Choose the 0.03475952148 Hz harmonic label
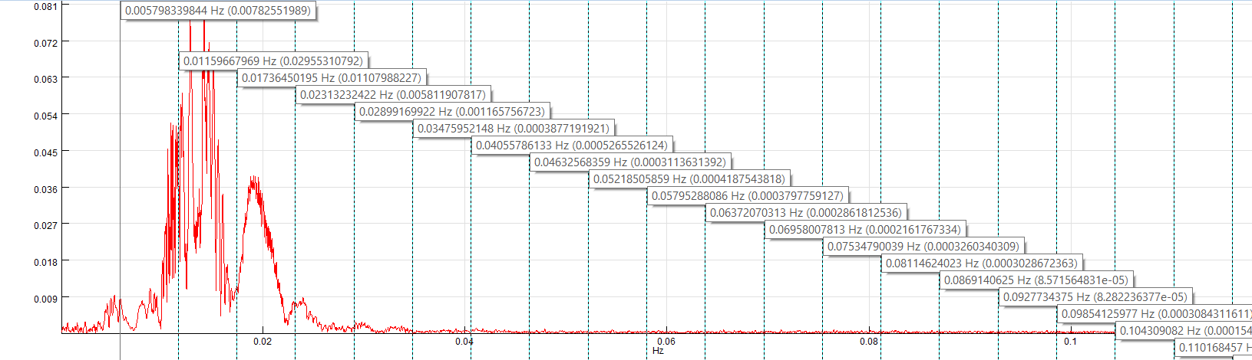 pyautogui.click(x=513, y=129)
